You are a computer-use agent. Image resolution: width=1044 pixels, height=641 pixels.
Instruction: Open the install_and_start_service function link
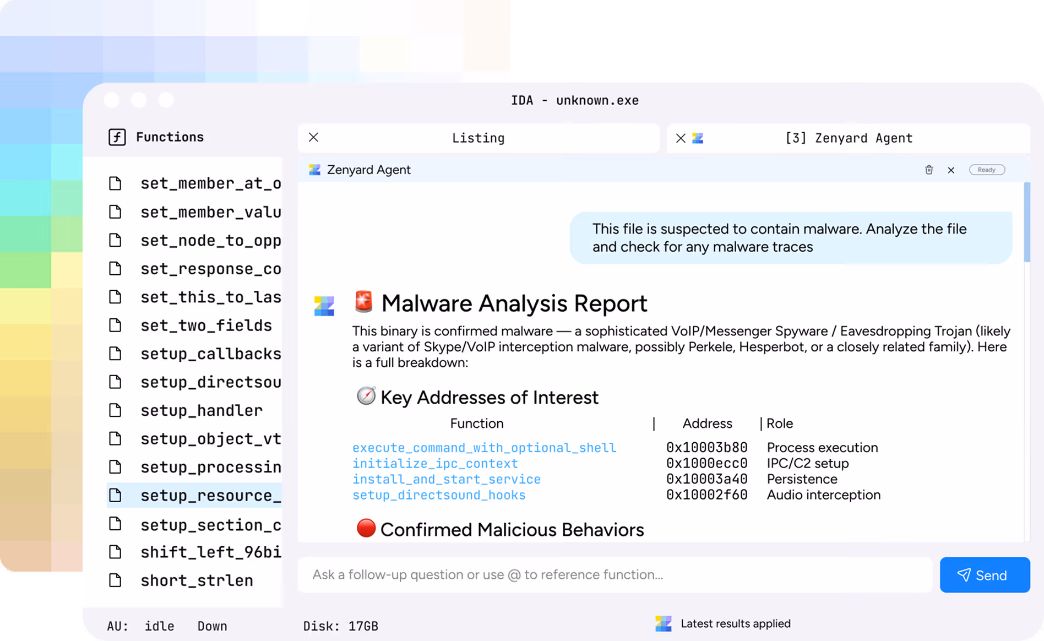click(x=446, y=479)
